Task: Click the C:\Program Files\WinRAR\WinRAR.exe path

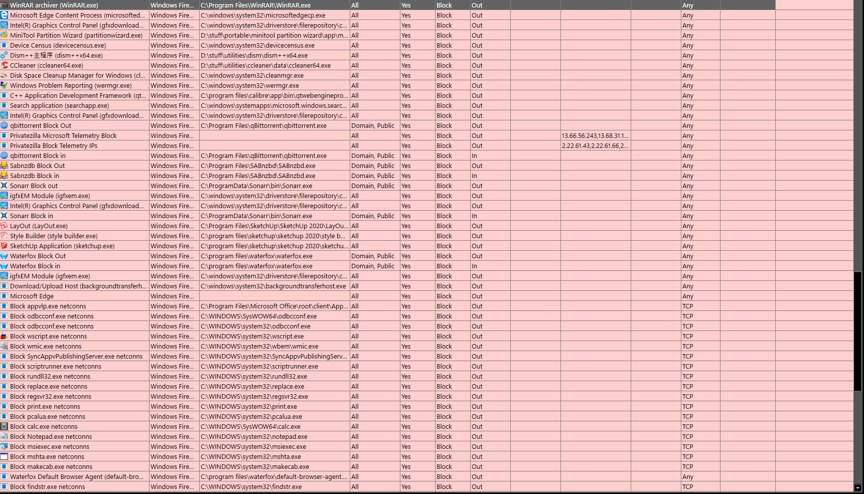Action: pos(256,5)
